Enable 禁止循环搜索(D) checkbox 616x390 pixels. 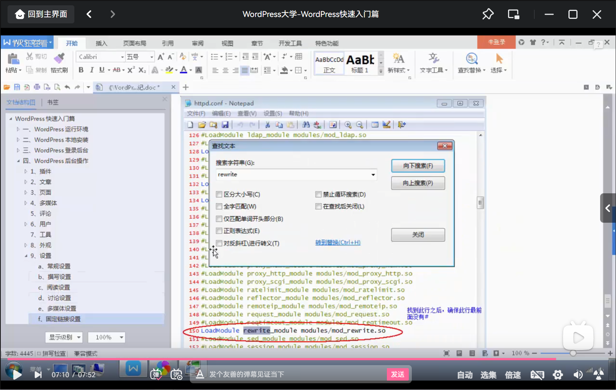click(318, 194)
